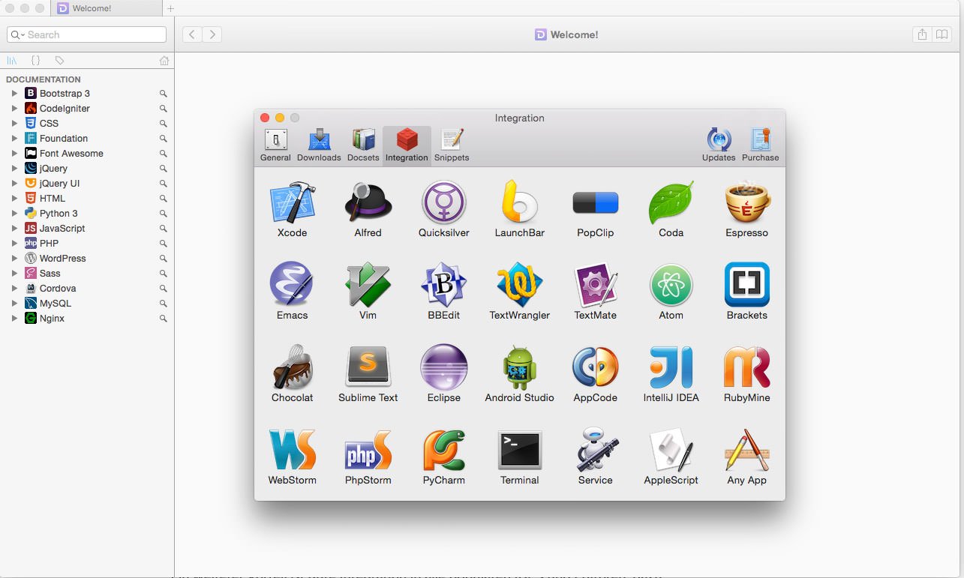Image resolution: width=964 pixels, height=578 pixels.
Task: Select the Eclipse integration icon
Action: (443, 367)
